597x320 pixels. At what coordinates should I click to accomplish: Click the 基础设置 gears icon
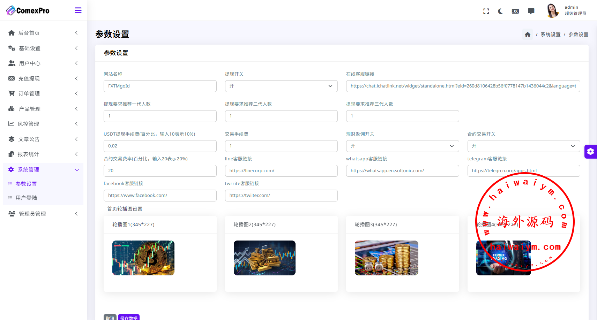pos(12,48)
